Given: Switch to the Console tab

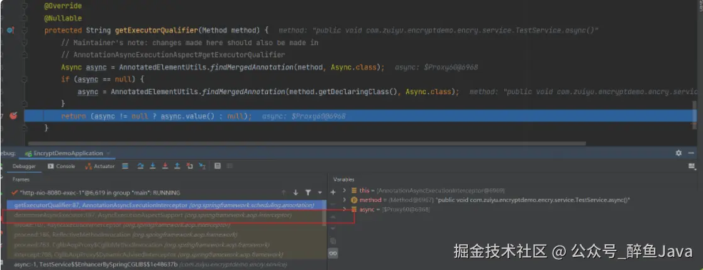Looking at the screenshot, I should point(62,166).
